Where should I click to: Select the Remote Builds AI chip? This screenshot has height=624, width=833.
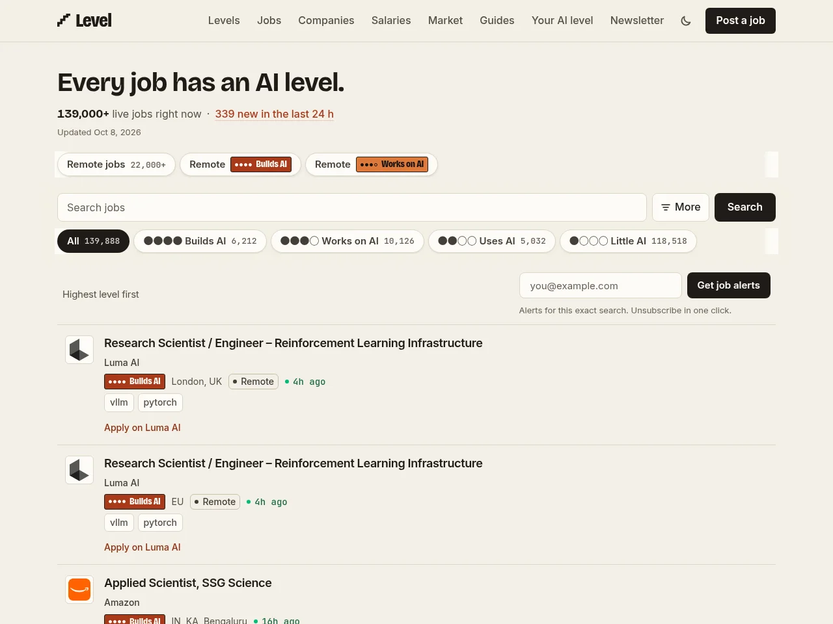240,164
